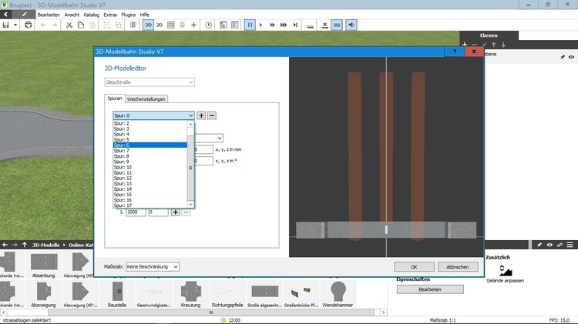Open the arrow next to Save

tap(15, 25)
